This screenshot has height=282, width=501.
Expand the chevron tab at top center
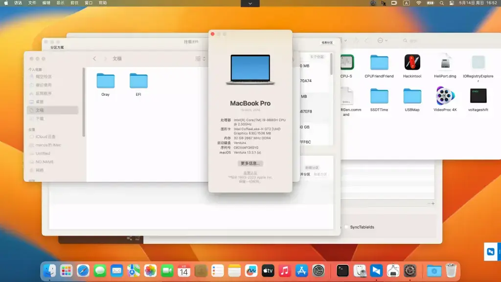coord(250,3)
